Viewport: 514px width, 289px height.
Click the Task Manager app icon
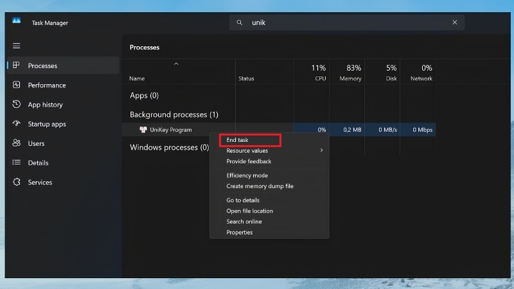(x=17, y=21)
